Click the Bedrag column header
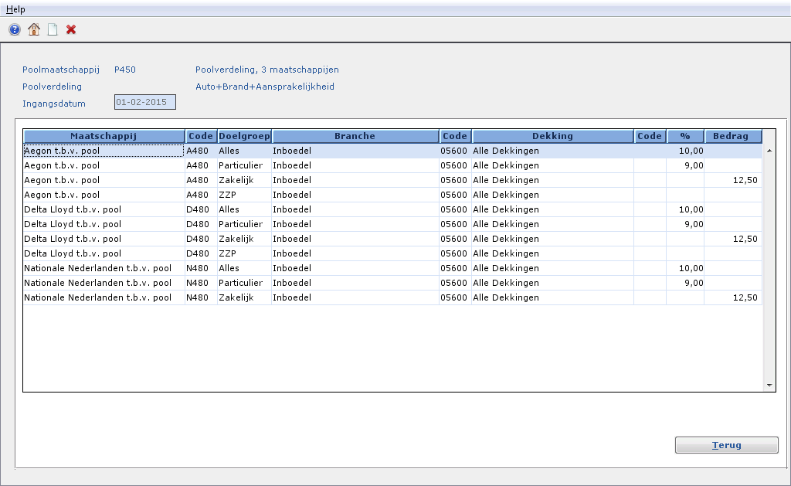 pyautogui.click(x=732, y=136)
